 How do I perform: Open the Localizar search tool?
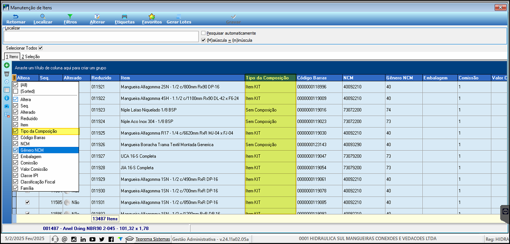(x=43, y=19)
